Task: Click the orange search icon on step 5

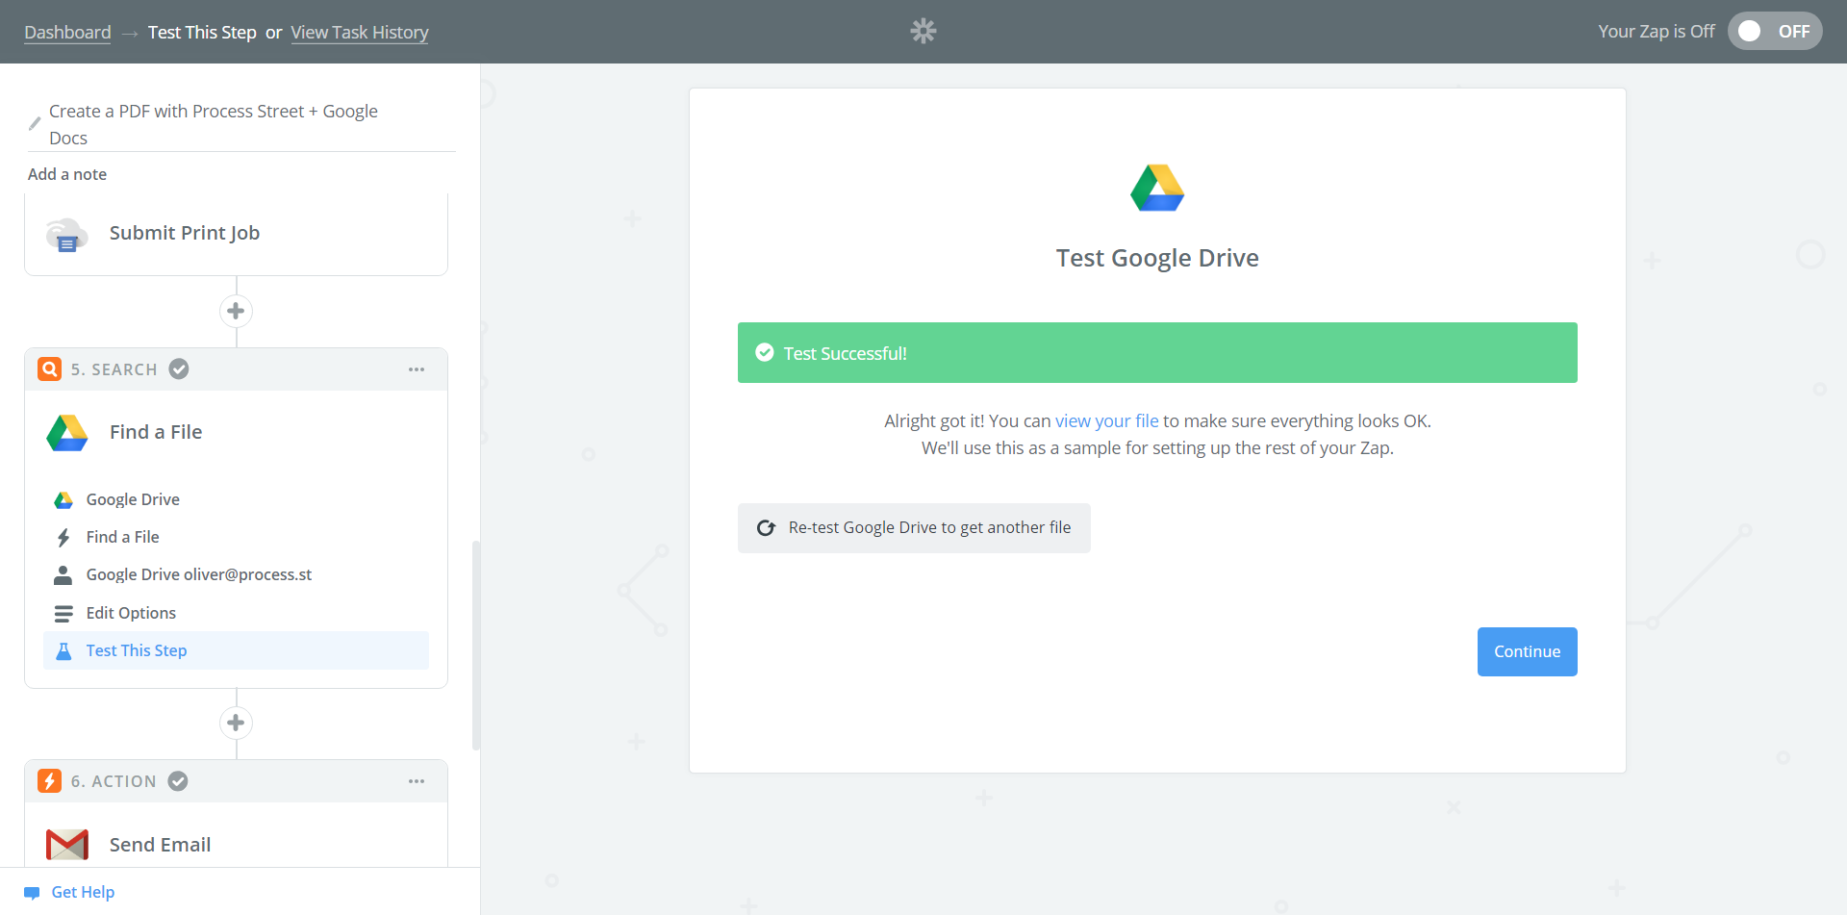Action: pyautogui.click(x=50, y=369)
